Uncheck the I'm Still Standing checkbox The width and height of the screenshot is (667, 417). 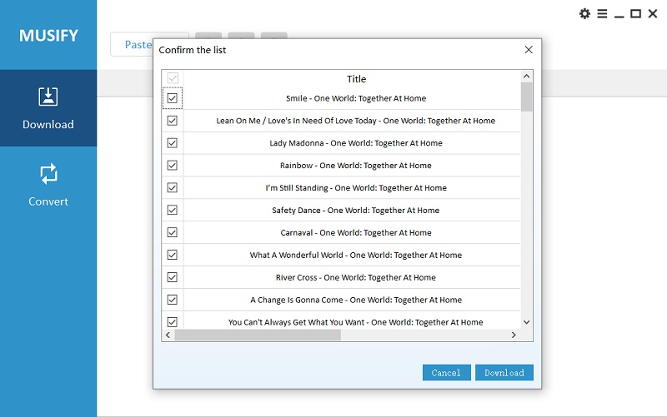[173, 188]
